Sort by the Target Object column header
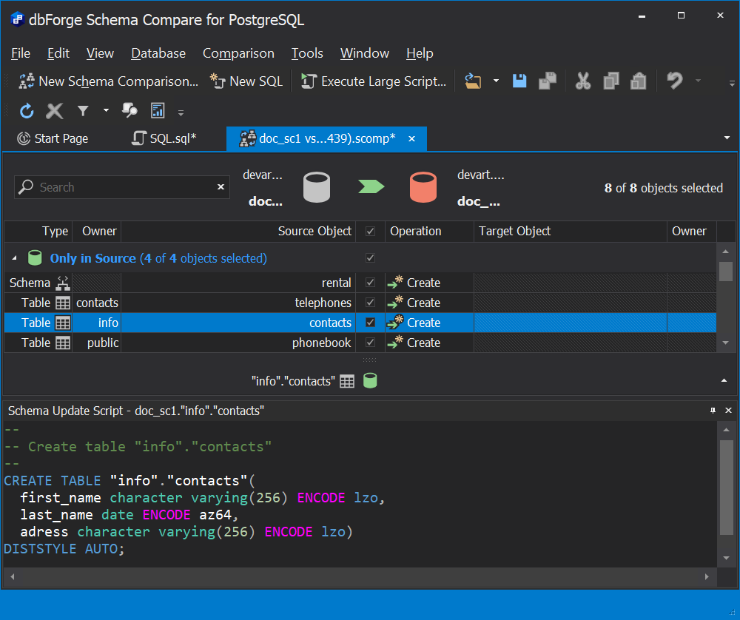This screenshot has height=620, width=740. click(x=571, y=231)
